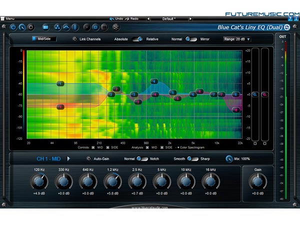Click the 120 Hz band knob
Viewport: 300px width, 225px height.
point(39,181)
